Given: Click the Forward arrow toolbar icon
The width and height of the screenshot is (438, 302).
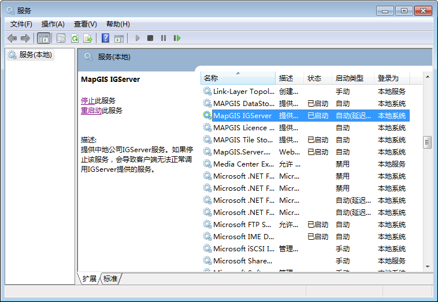Looking at the screenshot, I should 25,38.
